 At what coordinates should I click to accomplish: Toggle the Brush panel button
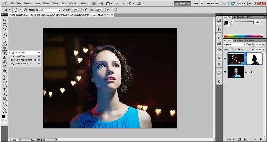[25, 10]
